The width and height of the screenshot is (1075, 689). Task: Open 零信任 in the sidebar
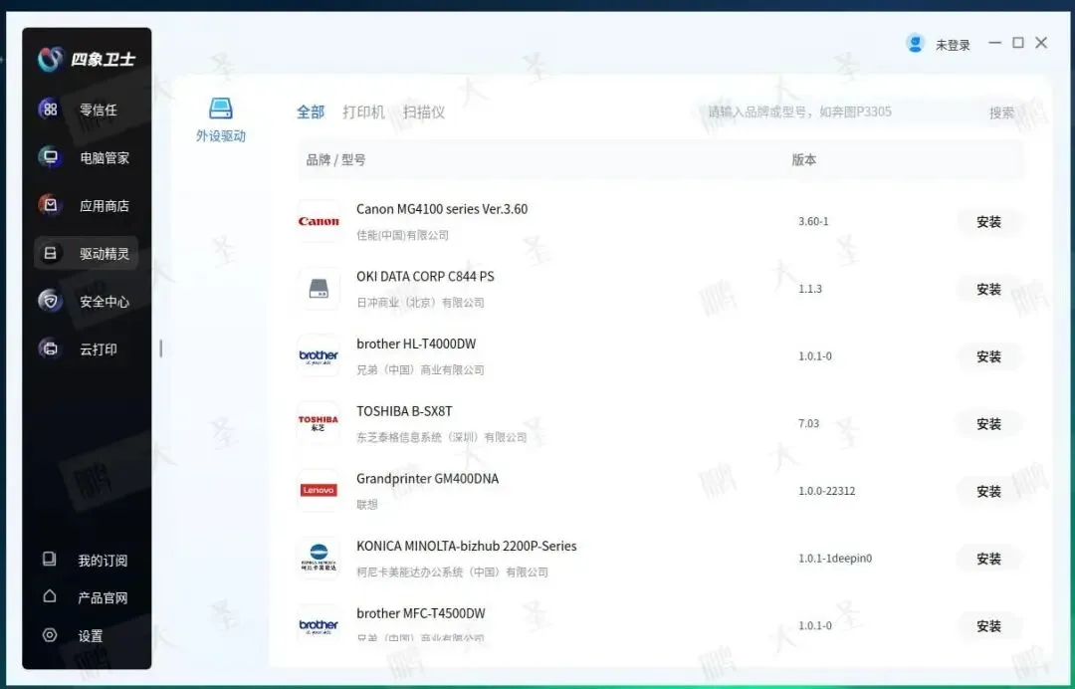click(x=98, y=110)
